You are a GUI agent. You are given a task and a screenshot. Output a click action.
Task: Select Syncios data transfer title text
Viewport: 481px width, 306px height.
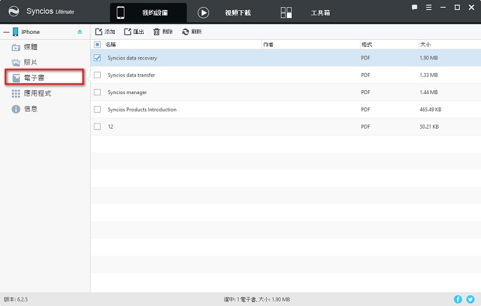(131, 75)
